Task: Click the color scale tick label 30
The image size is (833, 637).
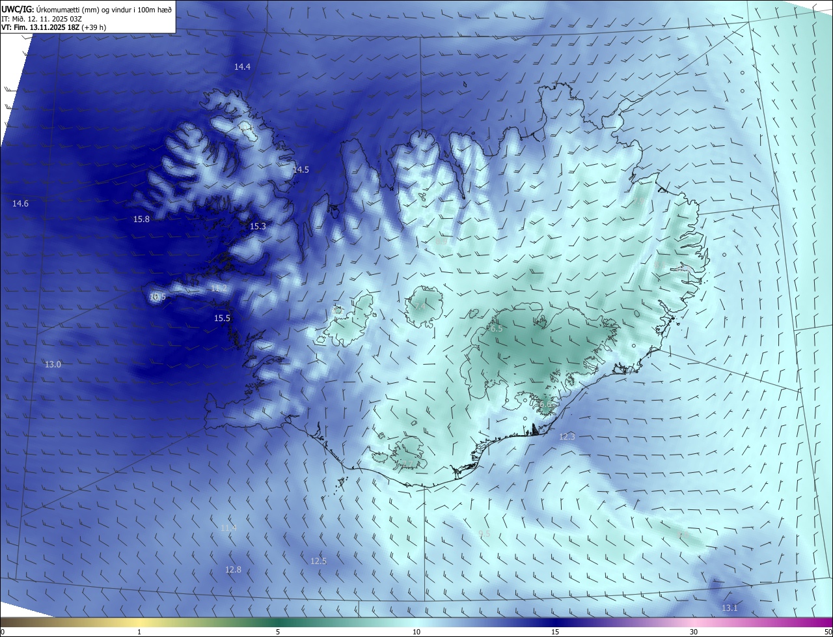Action: 694,632
